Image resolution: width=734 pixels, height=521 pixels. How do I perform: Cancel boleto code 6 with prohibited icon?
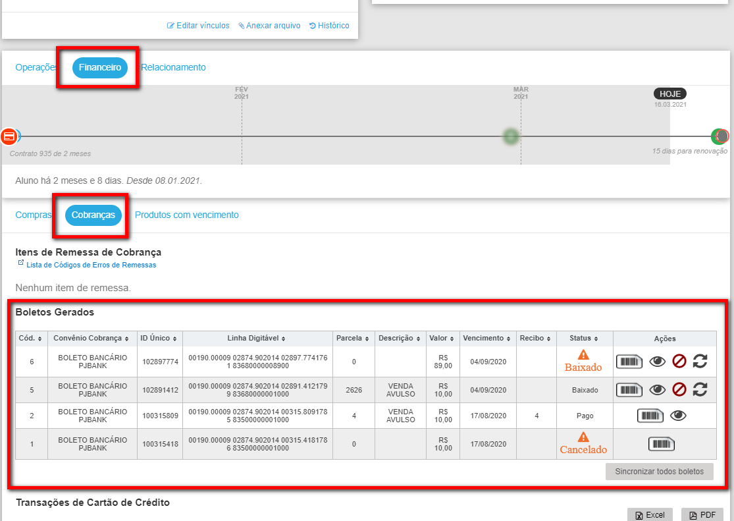(679, 361)
